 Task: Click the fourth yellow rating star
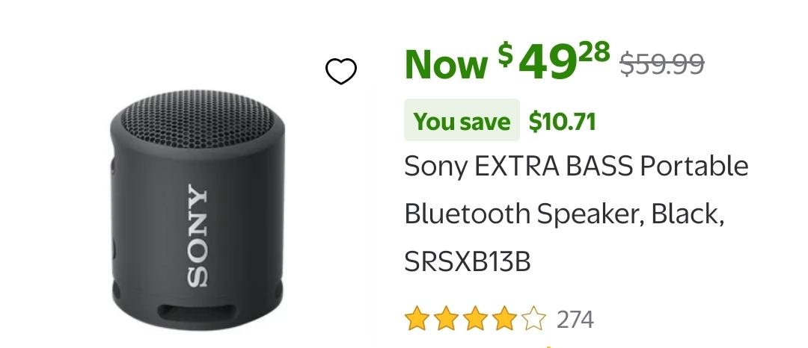(x=504, y=320)
